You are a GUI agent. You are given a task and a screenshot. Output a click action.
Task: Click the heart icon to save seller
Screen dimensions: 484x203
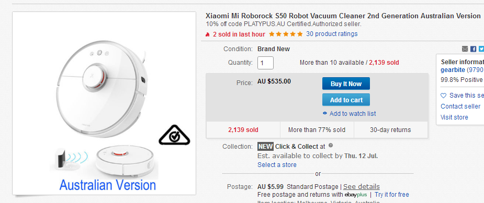[443, 95]
